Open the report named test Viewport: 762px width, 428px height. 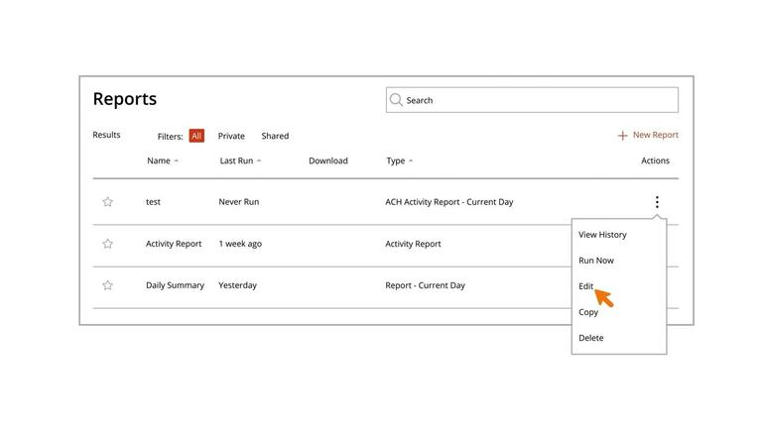153,202
